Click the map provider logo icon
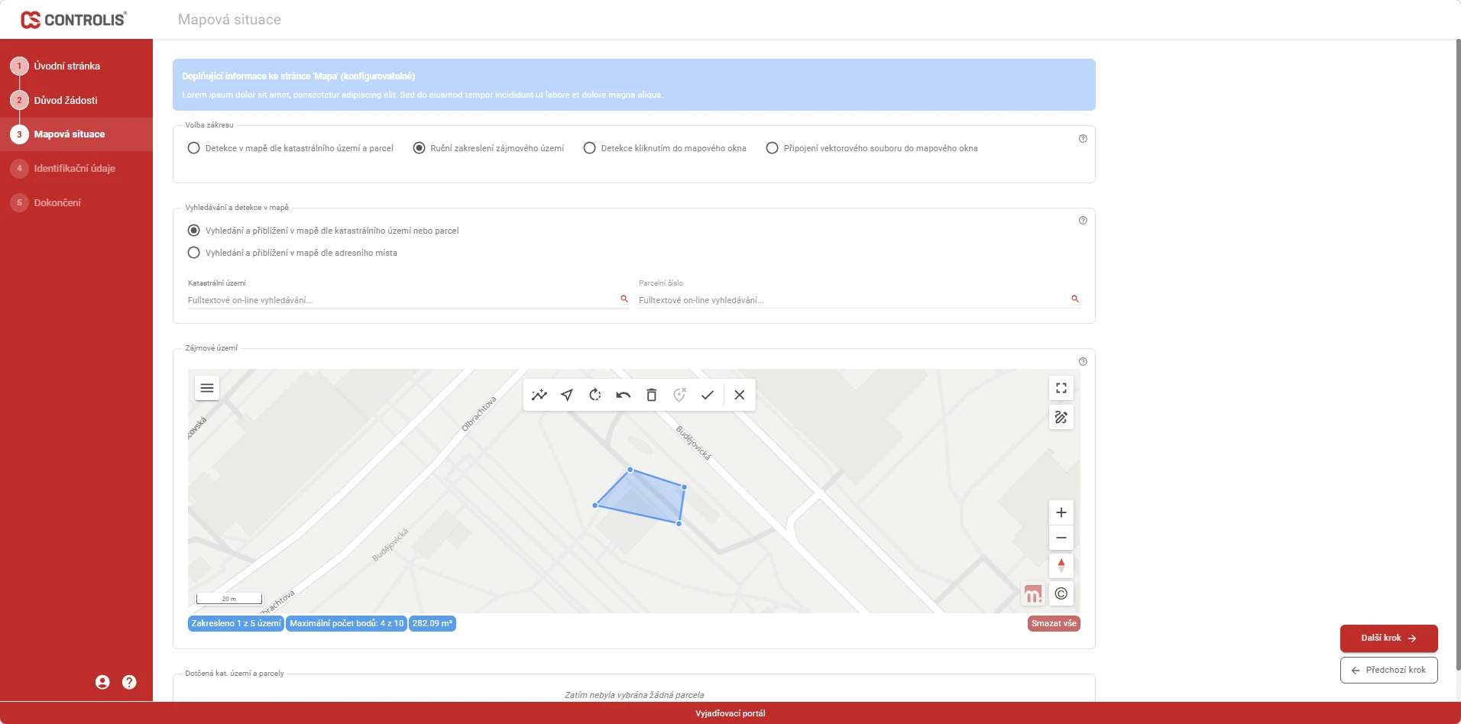This screenshot has width=1461, height=724. [x=1033, y=593]
